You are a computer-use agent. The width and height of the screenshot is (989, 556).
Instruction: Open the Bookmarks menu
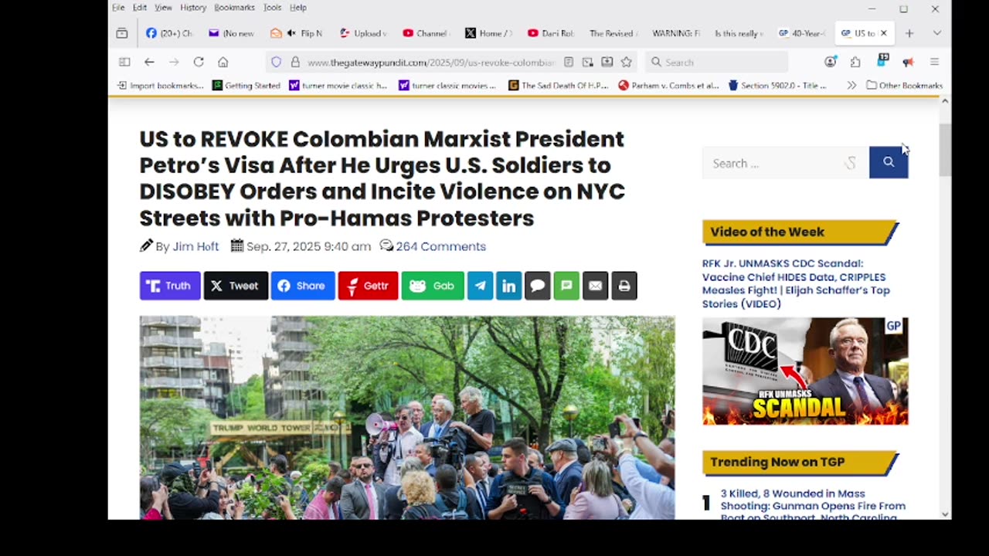coord(234,8)
